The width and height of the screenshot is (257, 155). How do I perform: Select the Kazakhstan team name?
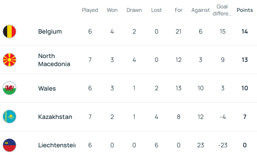[x=55, y=117]
